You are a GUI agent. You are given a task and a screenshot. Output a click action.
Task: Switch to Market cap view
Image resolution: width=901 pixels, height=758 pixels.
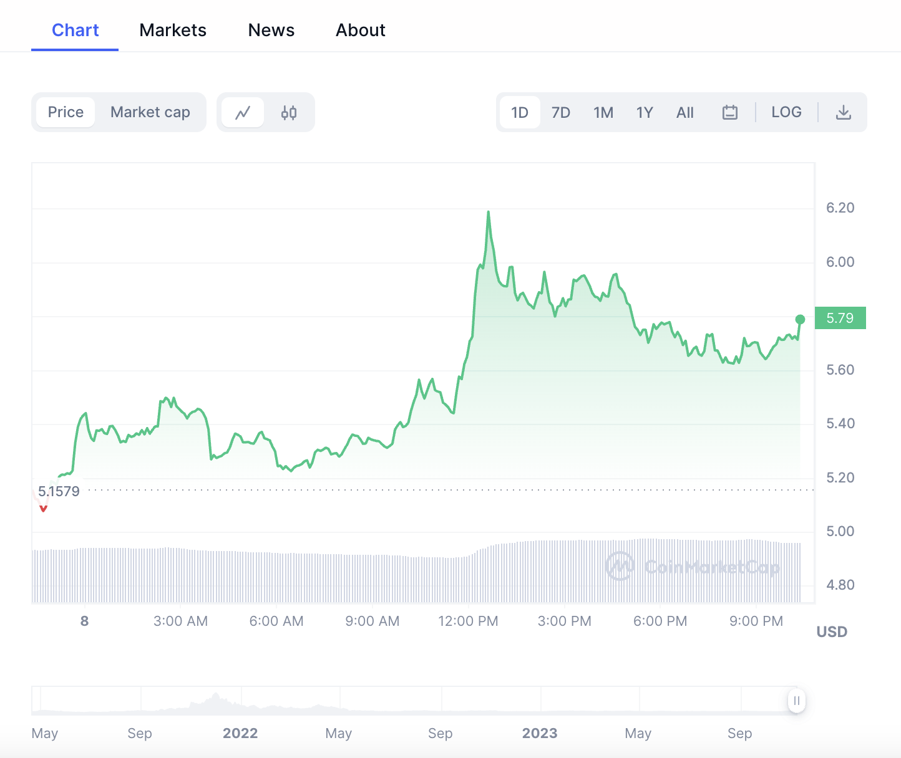click(150, 112)
